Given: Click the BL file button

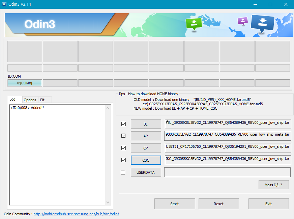Looking at the screenshot, I should (146, 124).
